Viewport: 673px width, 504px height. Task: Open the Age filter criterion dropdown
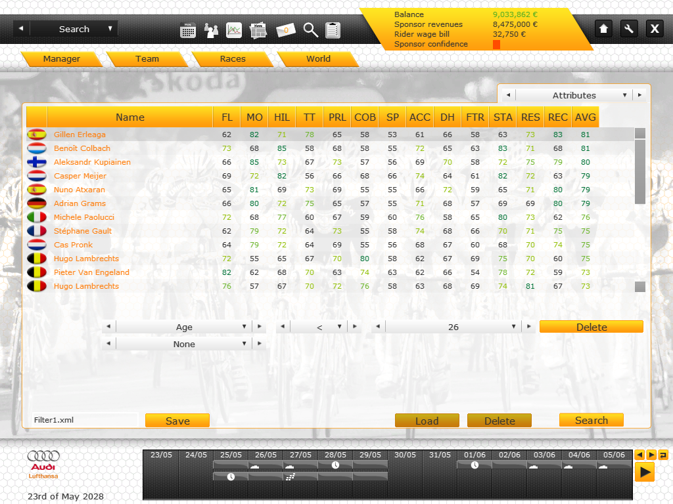click(184, 327)
